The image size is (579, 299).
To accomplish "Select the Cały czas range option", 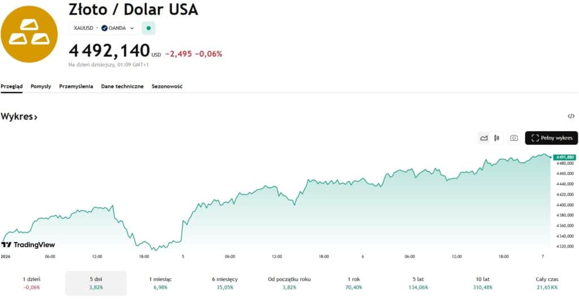I will (x=547, y=283).
